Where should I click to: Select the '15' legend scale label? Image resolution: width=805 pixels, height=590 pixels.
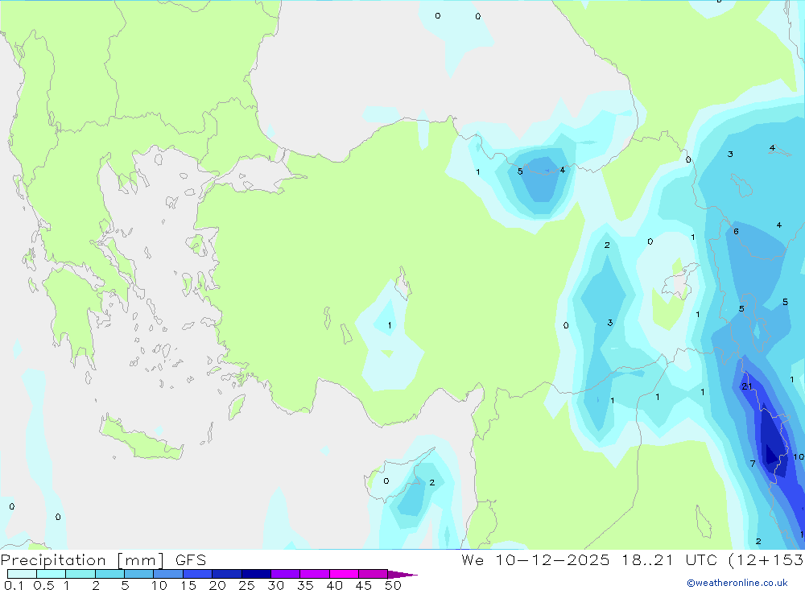pyautogui.click(x=188, y=585)
